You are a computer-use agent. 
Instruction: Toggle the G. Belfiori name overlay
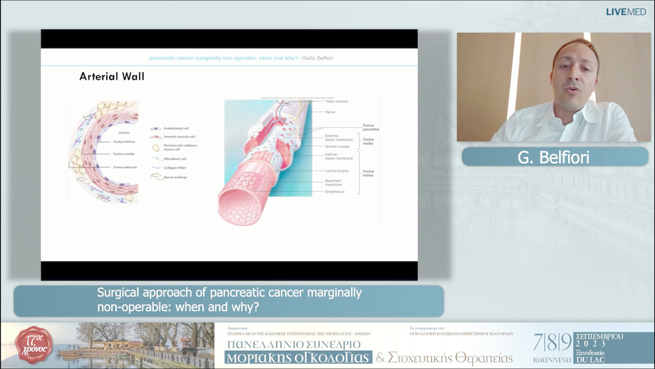tap(554, 157)
